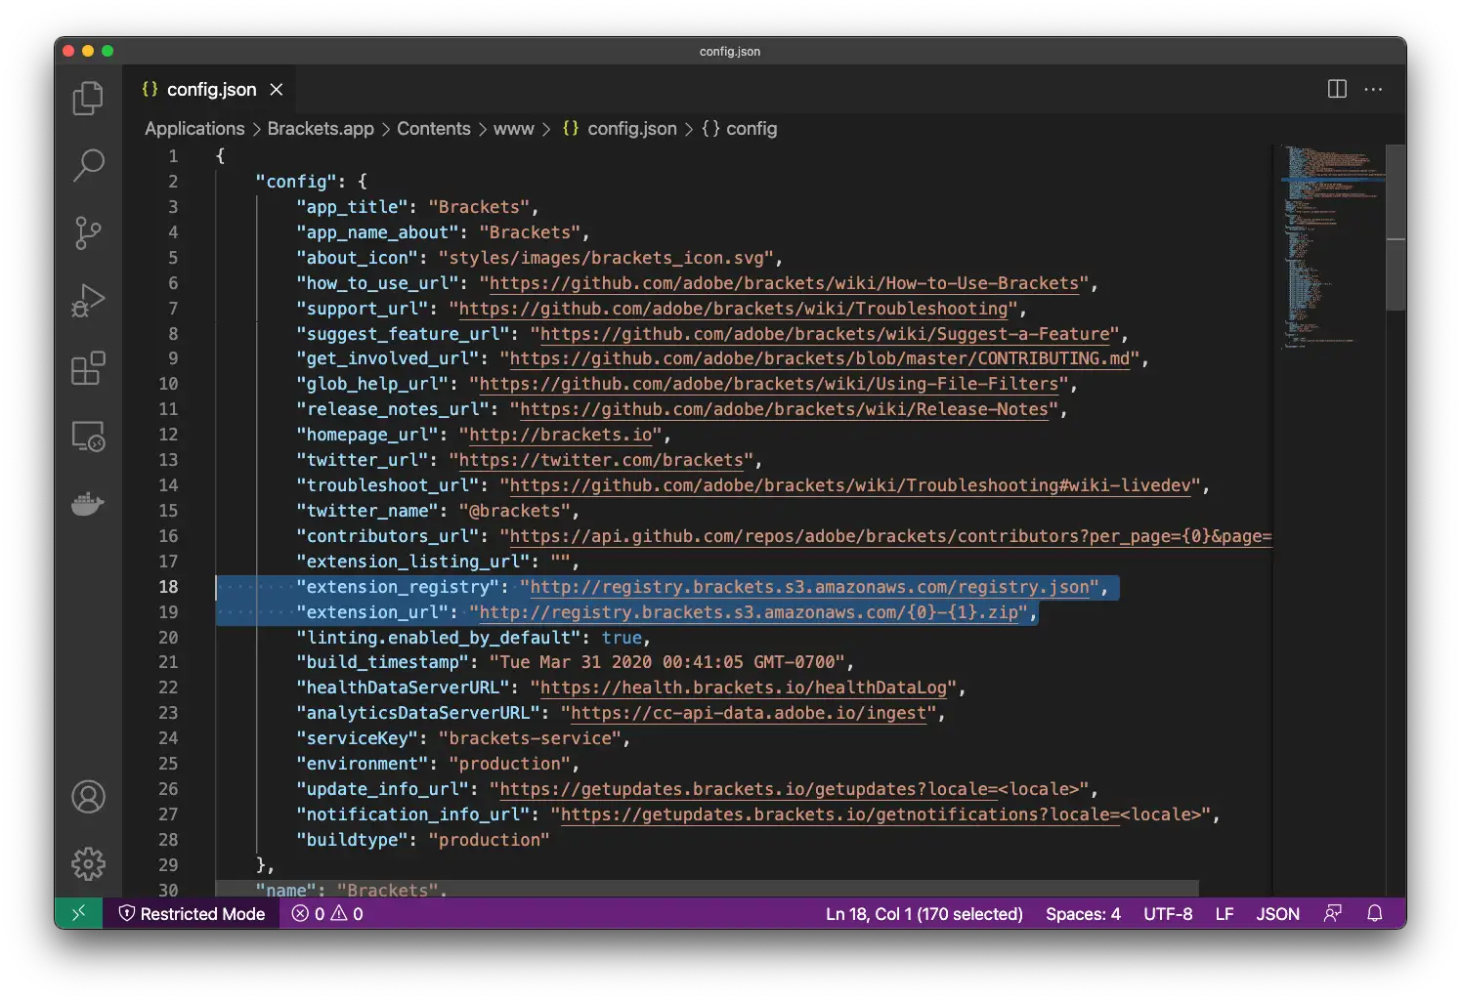Open the Explorer view in activity bar
The height and width of the screenshot is (1001, 1461).
(x=88, y=98)
